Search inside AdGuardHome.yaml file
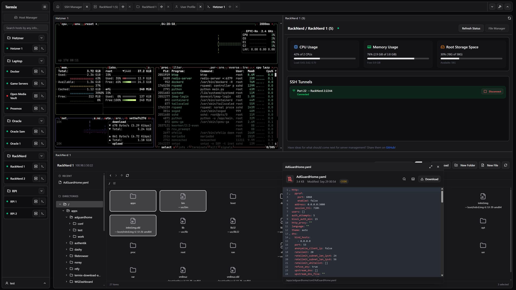 click(x=404, y=179)
